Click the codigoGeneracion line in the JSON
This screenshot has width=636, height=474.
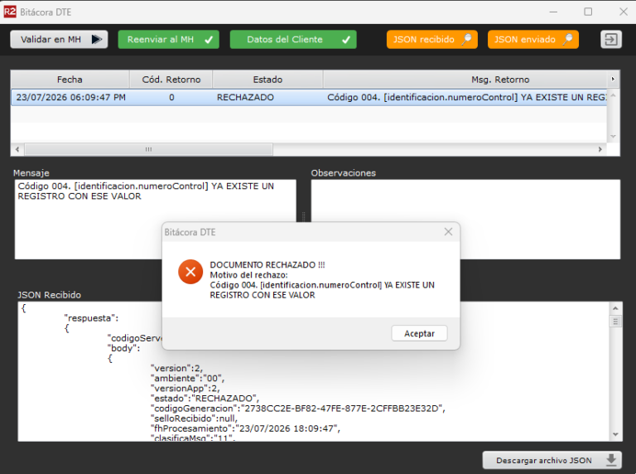pos(298,409)
